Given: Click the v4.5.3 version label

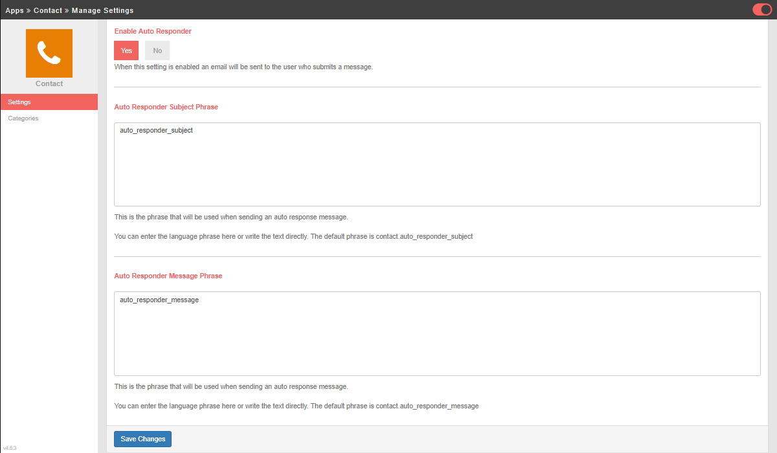Looking at the screenshot, I should (10, 448).
